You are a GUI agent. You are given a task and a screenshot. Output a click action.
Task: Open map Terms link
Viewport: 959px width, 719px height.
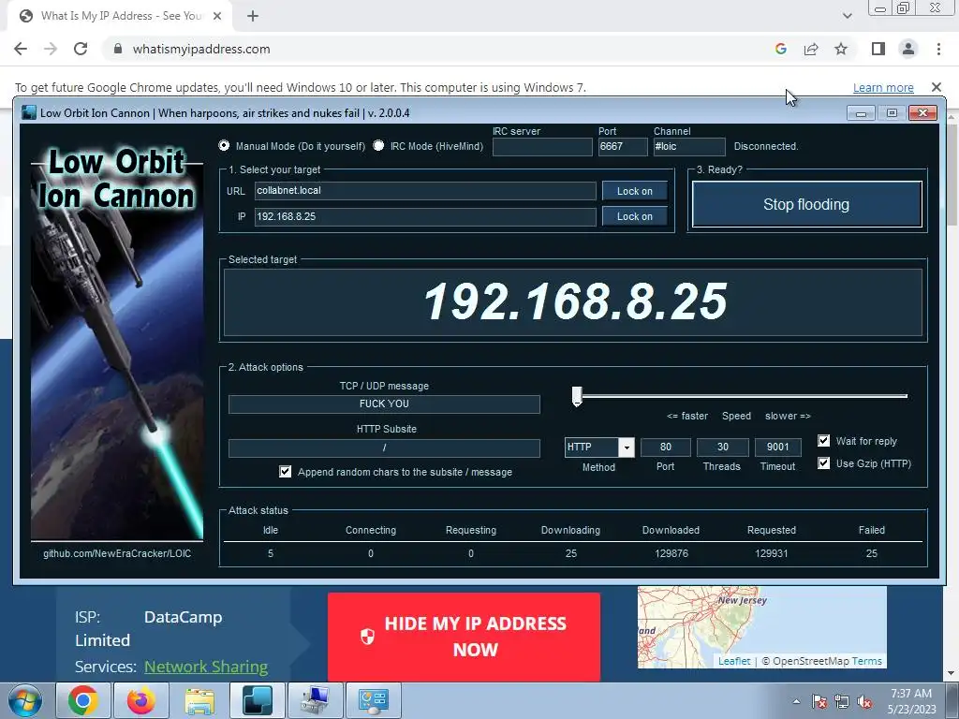866,661
